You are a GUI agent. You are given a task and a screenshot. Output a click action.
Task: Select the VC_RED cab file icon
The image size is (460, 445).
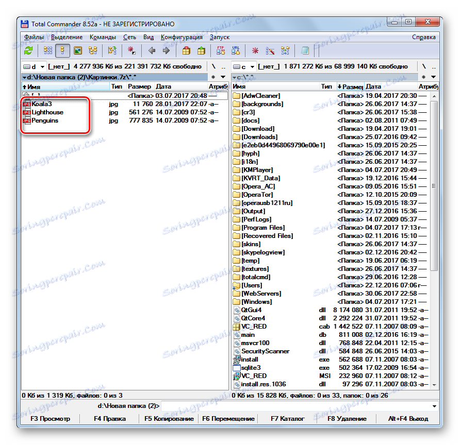click(x=237, y=327)
